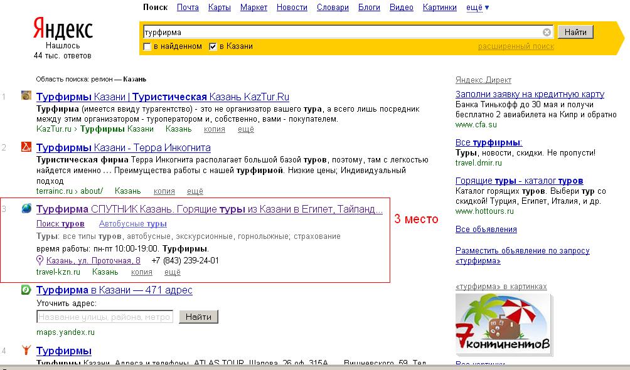Click the map pin icon near Проточная address
Viewport: 630px width, 370px height.
tap(40, 260)
